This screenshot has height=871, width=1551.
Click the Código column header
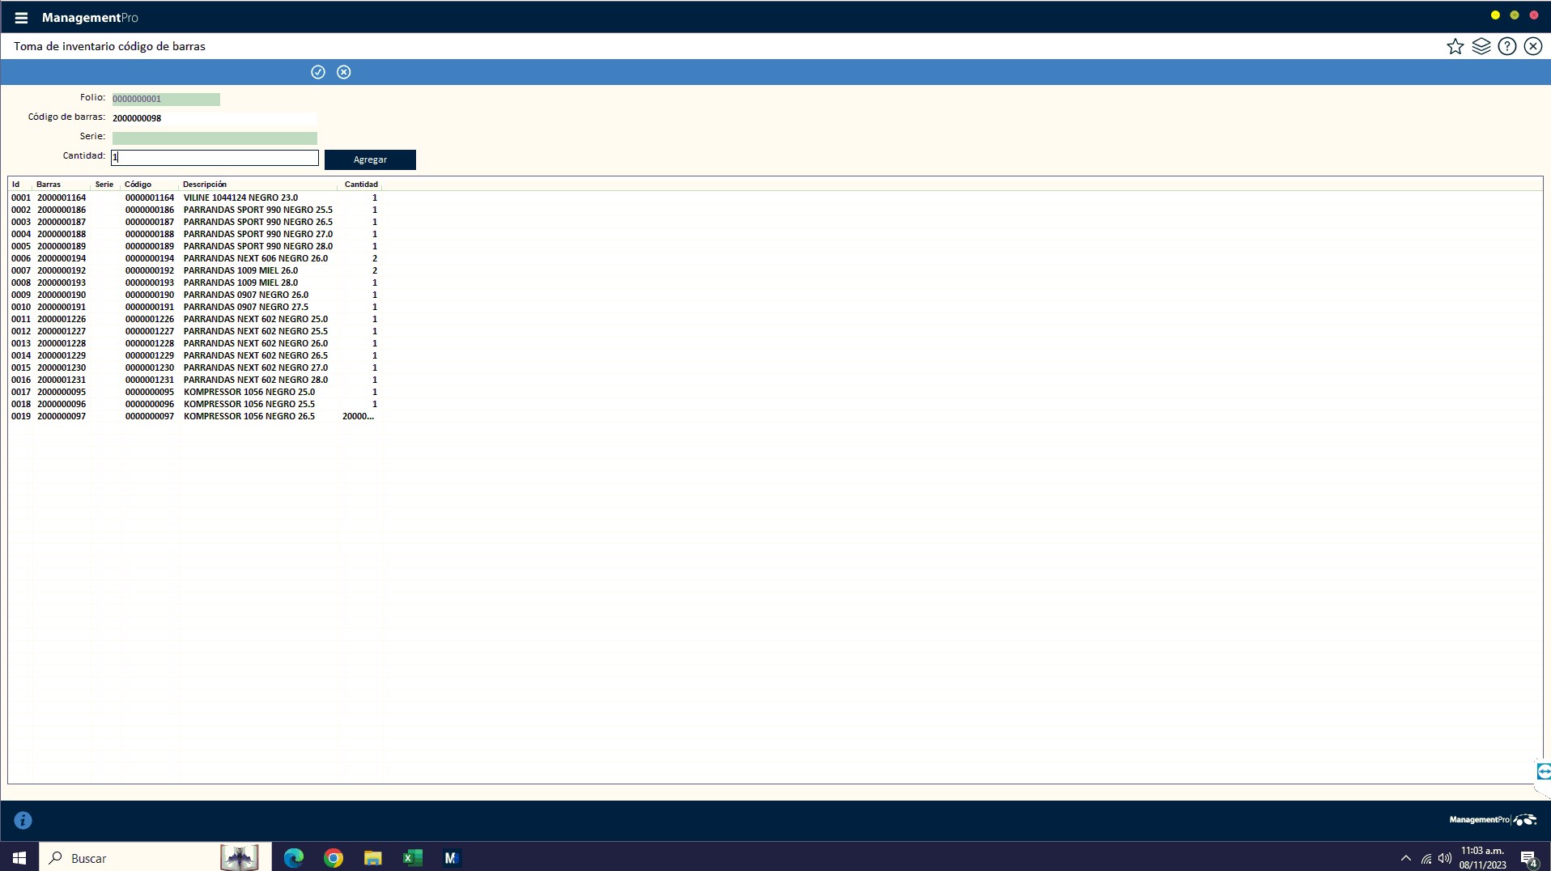[x=138, y=185]
